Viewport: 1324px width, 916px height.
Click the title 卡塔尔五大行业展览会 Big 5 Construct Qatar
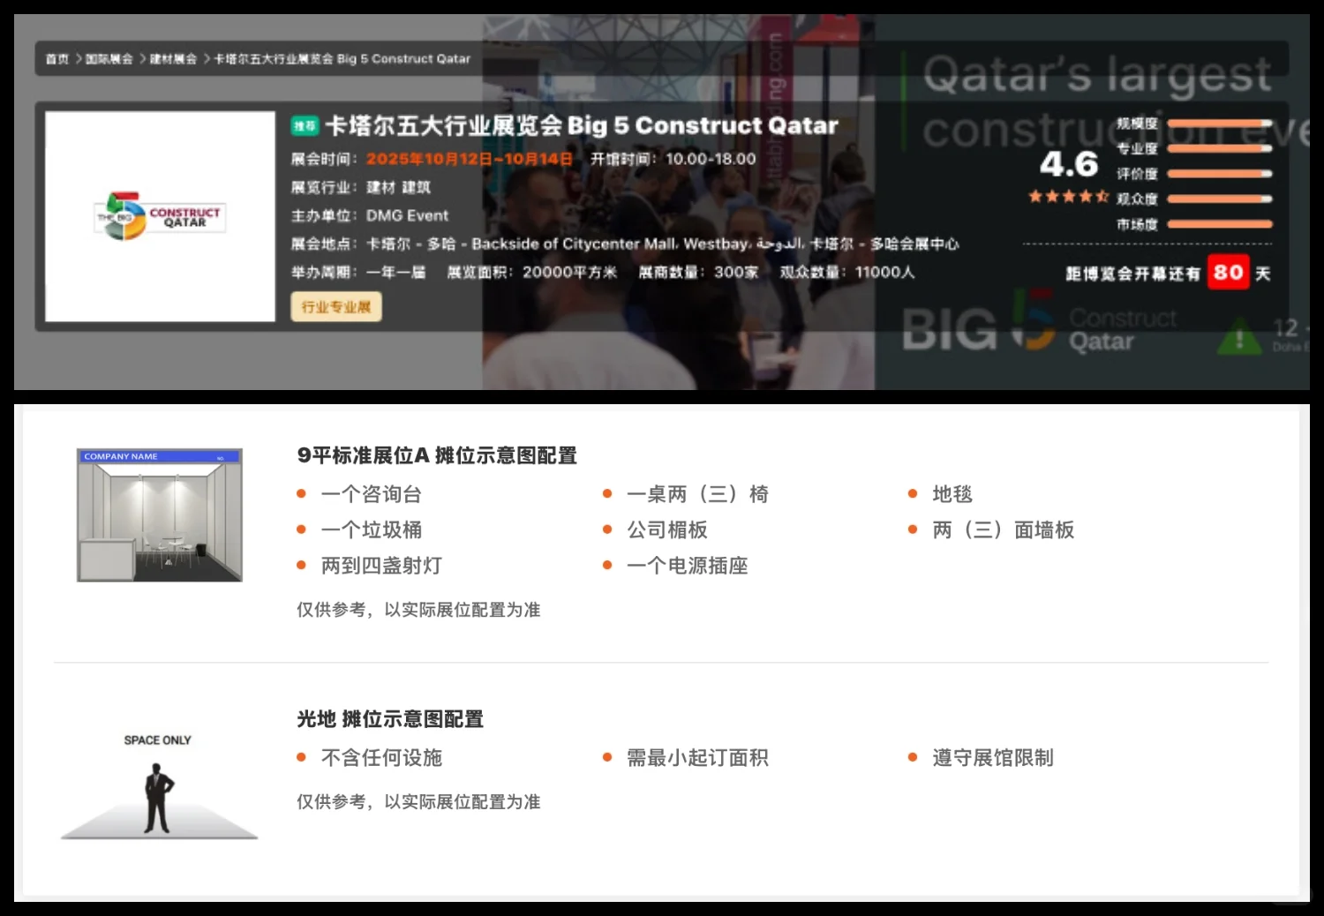582,125
